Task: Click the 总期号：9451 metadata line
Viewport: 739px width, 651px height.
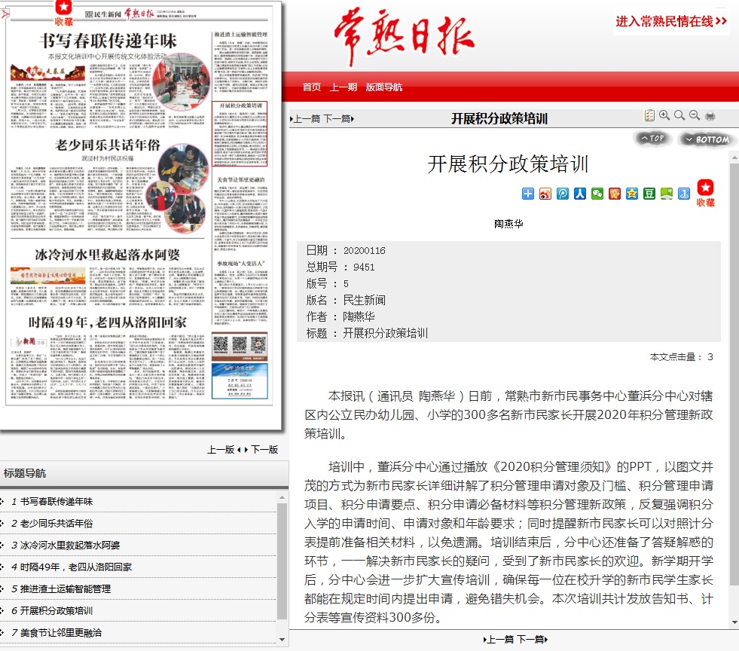Action: point(340,267)
